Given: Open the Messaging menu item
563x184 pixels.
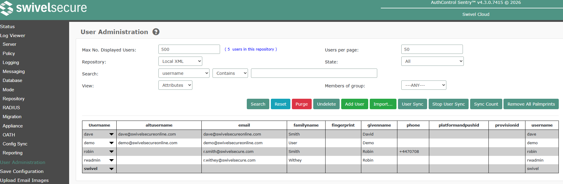Looking at the screenshot, I should 14,72.
